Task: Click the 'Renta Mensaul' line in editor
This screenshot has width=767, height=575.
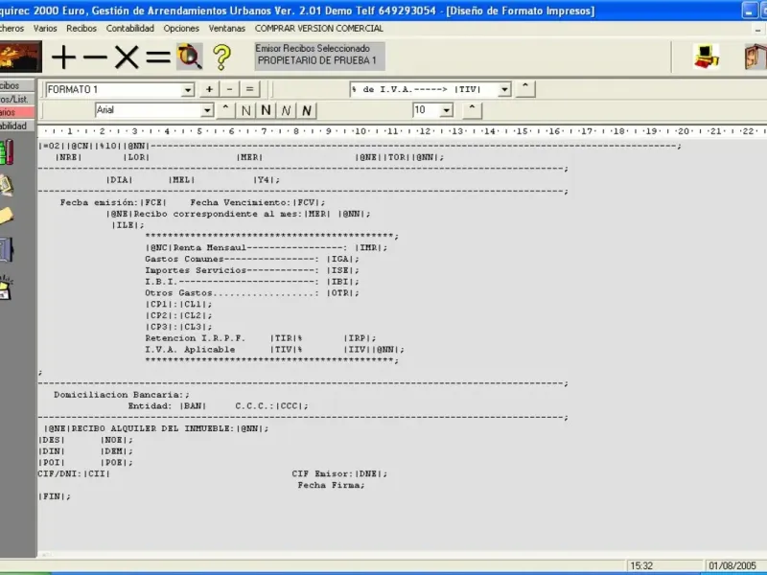Action: 267,248
